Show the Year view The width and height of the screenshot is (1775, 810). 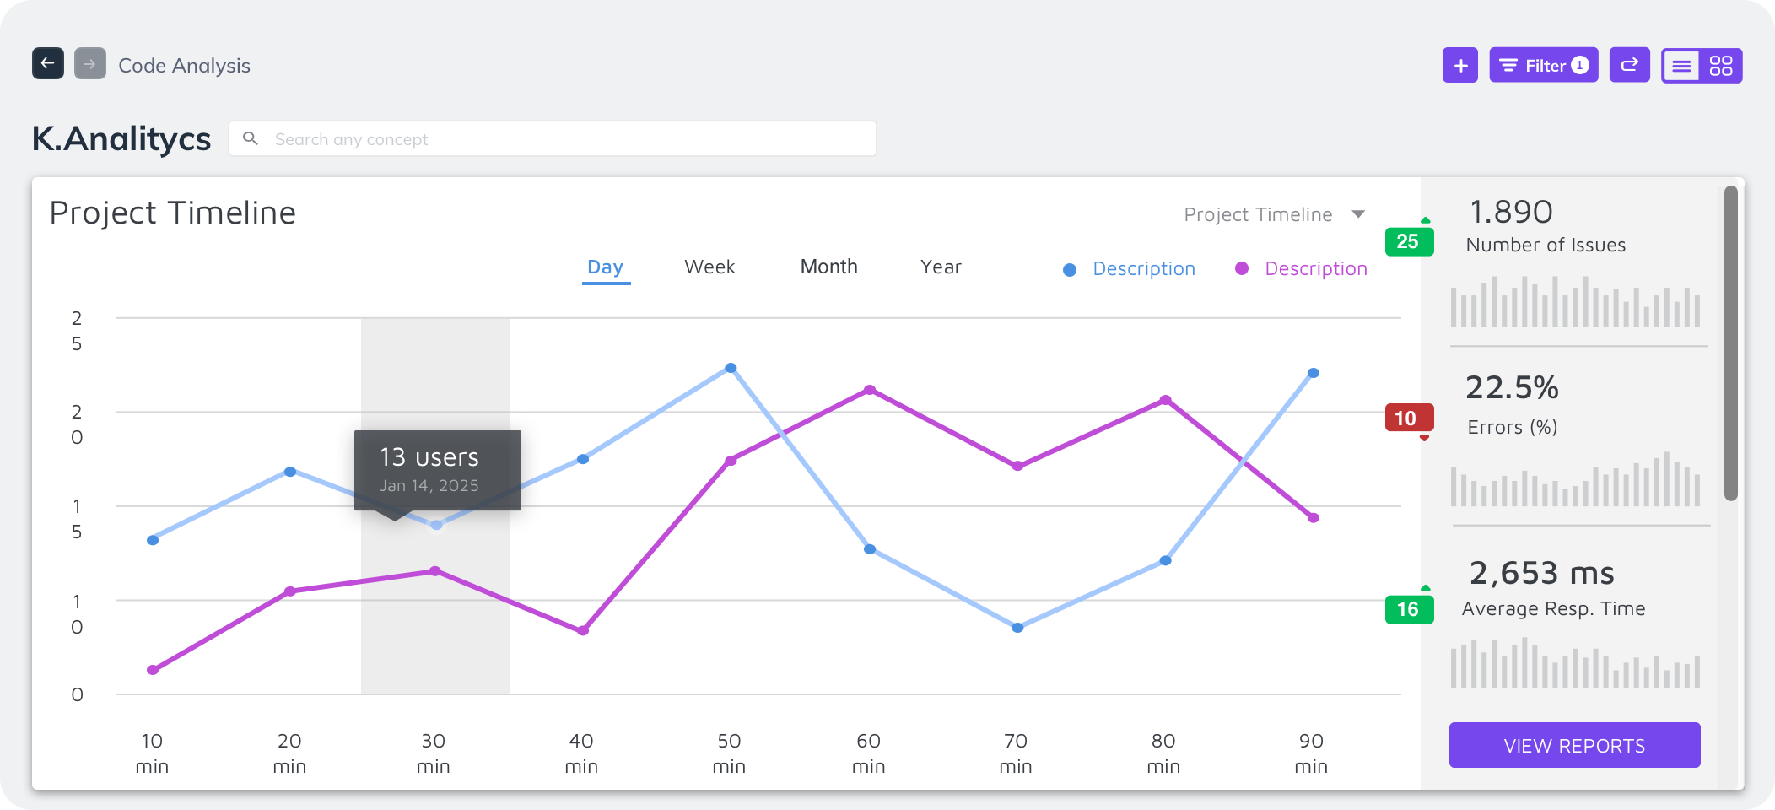pyautogui.click(x=941, y=267)
